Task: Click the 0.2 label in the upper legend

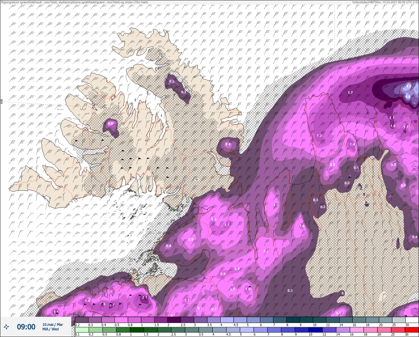Action: pyautogui.click(x=77, y=325)
